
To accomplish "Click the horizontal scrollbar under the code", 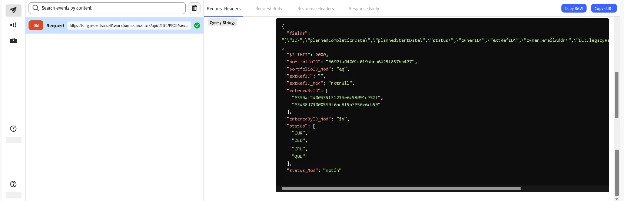I will [x=401, y=188].
